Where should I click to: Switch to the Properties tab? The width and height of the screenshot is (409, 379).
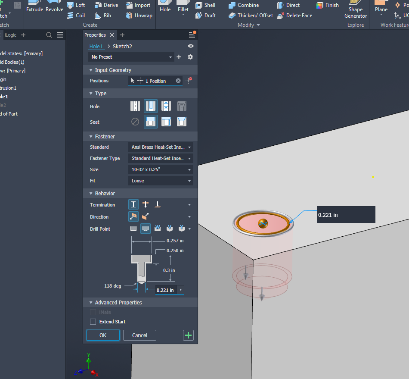click(x=95, y=35)
